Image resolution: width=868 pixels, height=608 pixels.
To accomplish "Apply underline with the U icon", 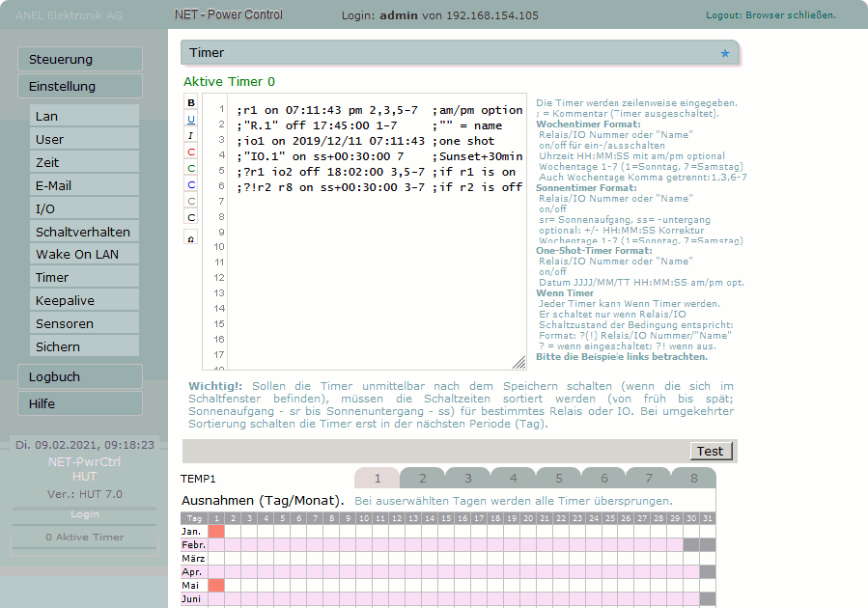I will click(x=191, y=119).
